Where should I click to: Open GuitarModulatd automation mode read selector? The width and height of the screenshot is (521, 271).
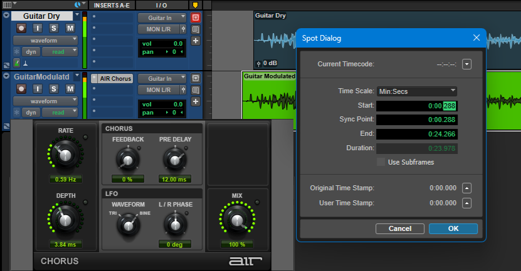[x=60, y=113]
